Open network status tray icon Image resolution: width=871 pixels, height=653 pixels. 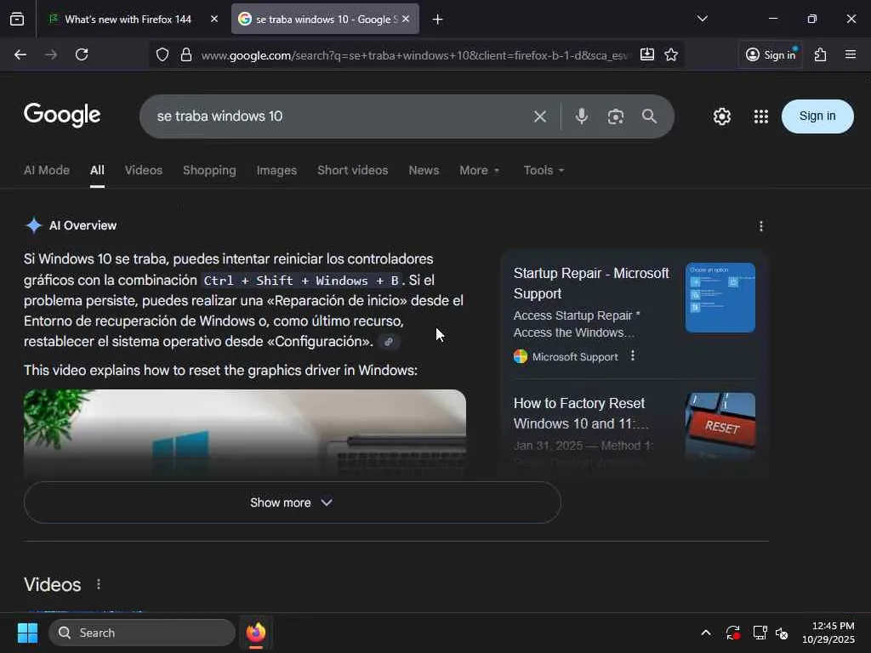760,633
